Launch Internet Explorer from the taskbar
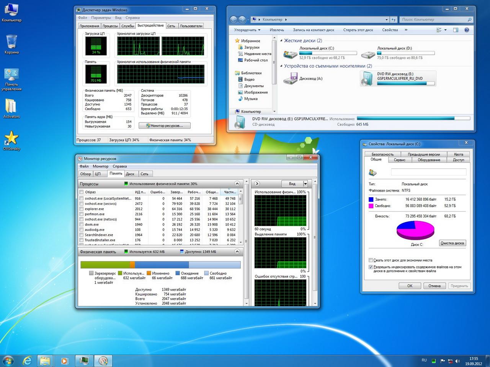Image resolution: width=490 pixels, height=367 pixels. click(x=27, y=360)
